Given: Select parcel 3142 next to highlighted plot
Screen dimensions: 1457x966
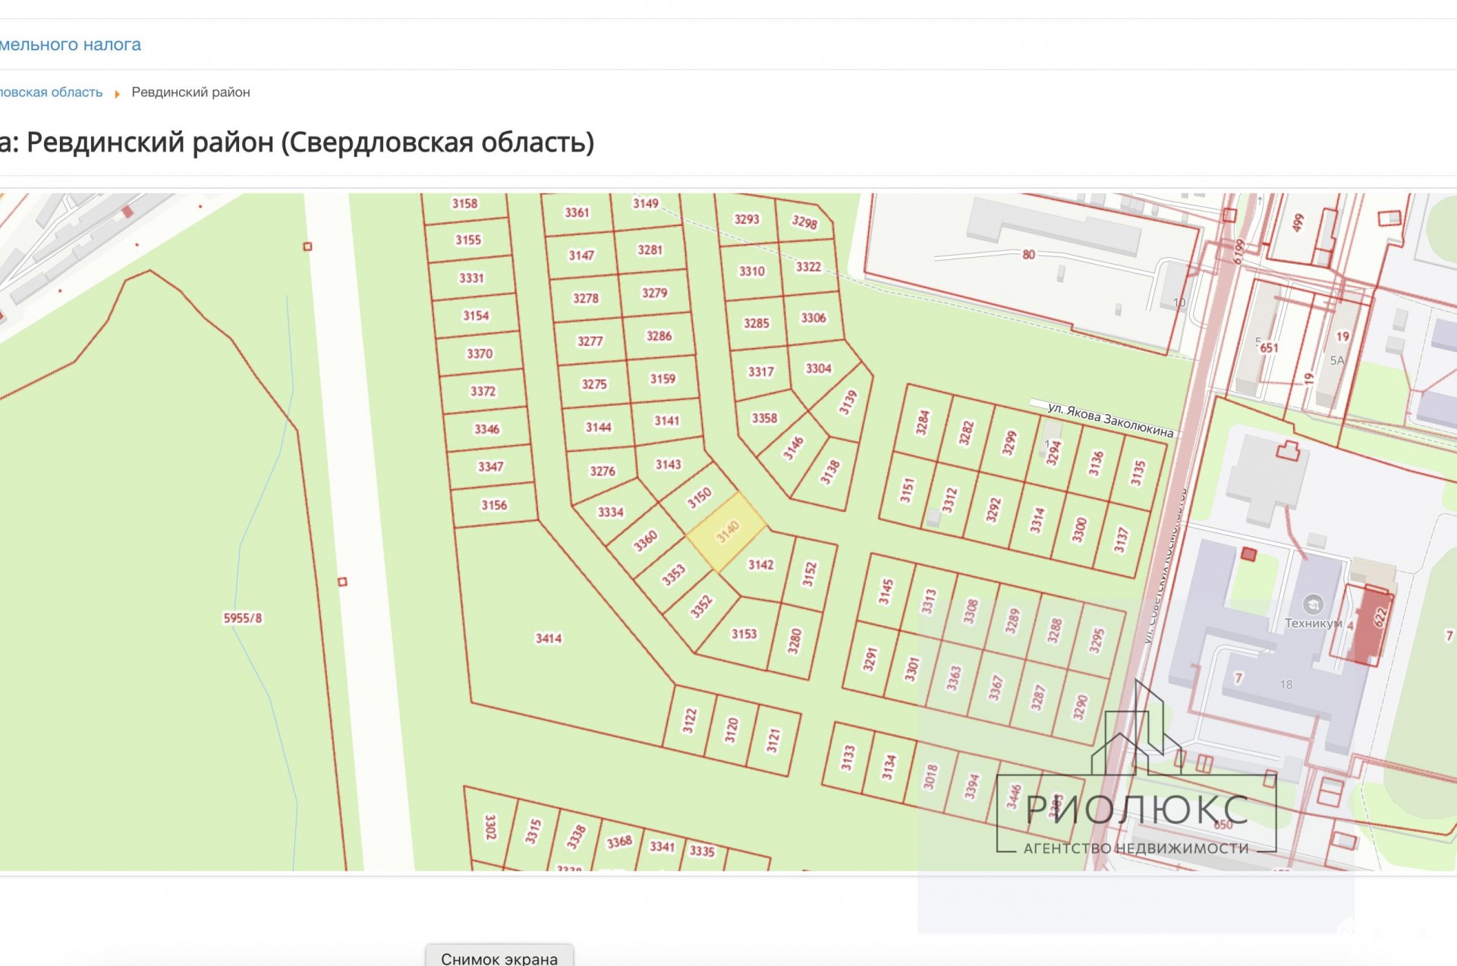Looking at the screenshot, I should (760, 565).
